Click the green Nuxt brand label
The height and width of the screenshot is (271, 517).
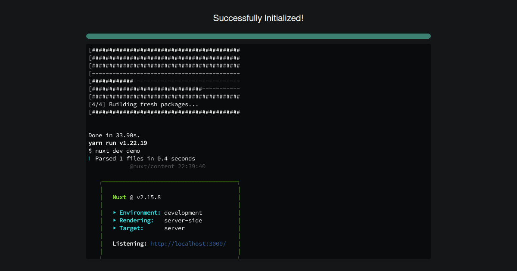tap(119, 197)
